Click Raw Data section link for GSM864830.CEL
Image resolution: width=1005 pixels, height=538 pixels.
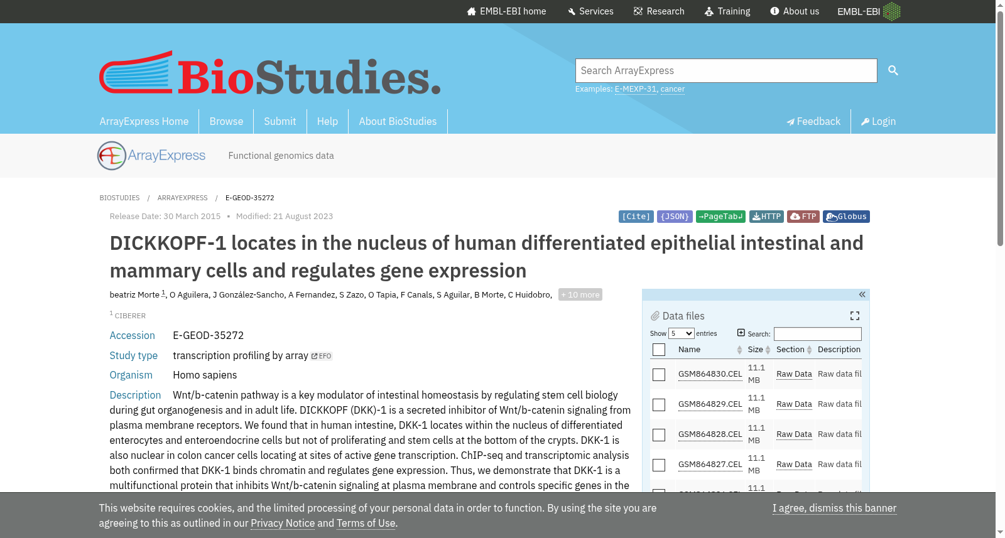click(794, 374)
